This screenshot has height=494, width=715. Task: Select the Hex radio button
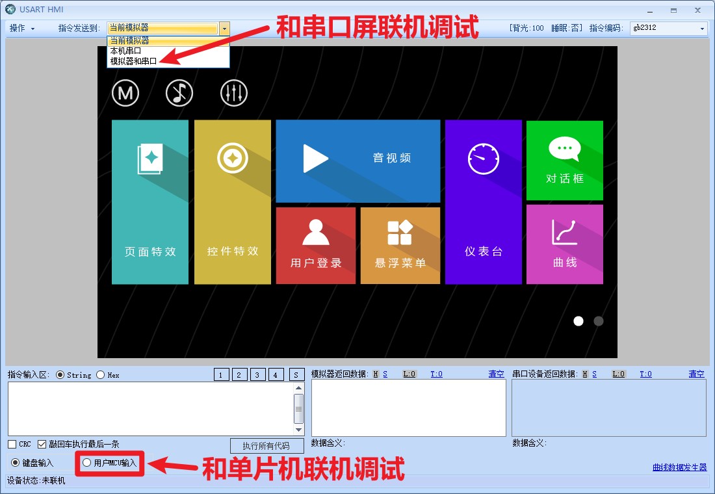[101, 375]
